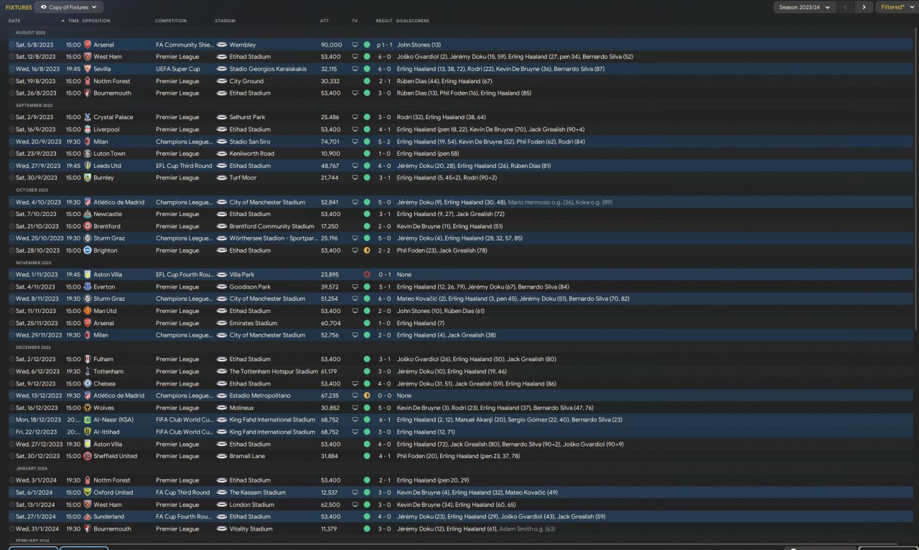Click the Al-Nassr (KSA) club badge

pos(88,419)
